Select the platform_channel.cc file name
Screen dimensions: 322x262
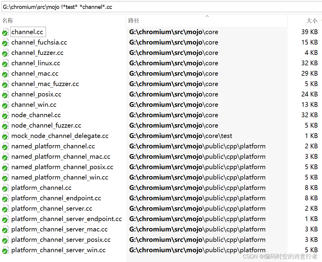pos(42,188)
